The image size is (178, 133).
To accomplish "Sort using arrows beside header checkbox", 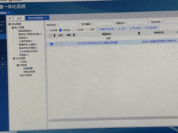I will point(54,35).
